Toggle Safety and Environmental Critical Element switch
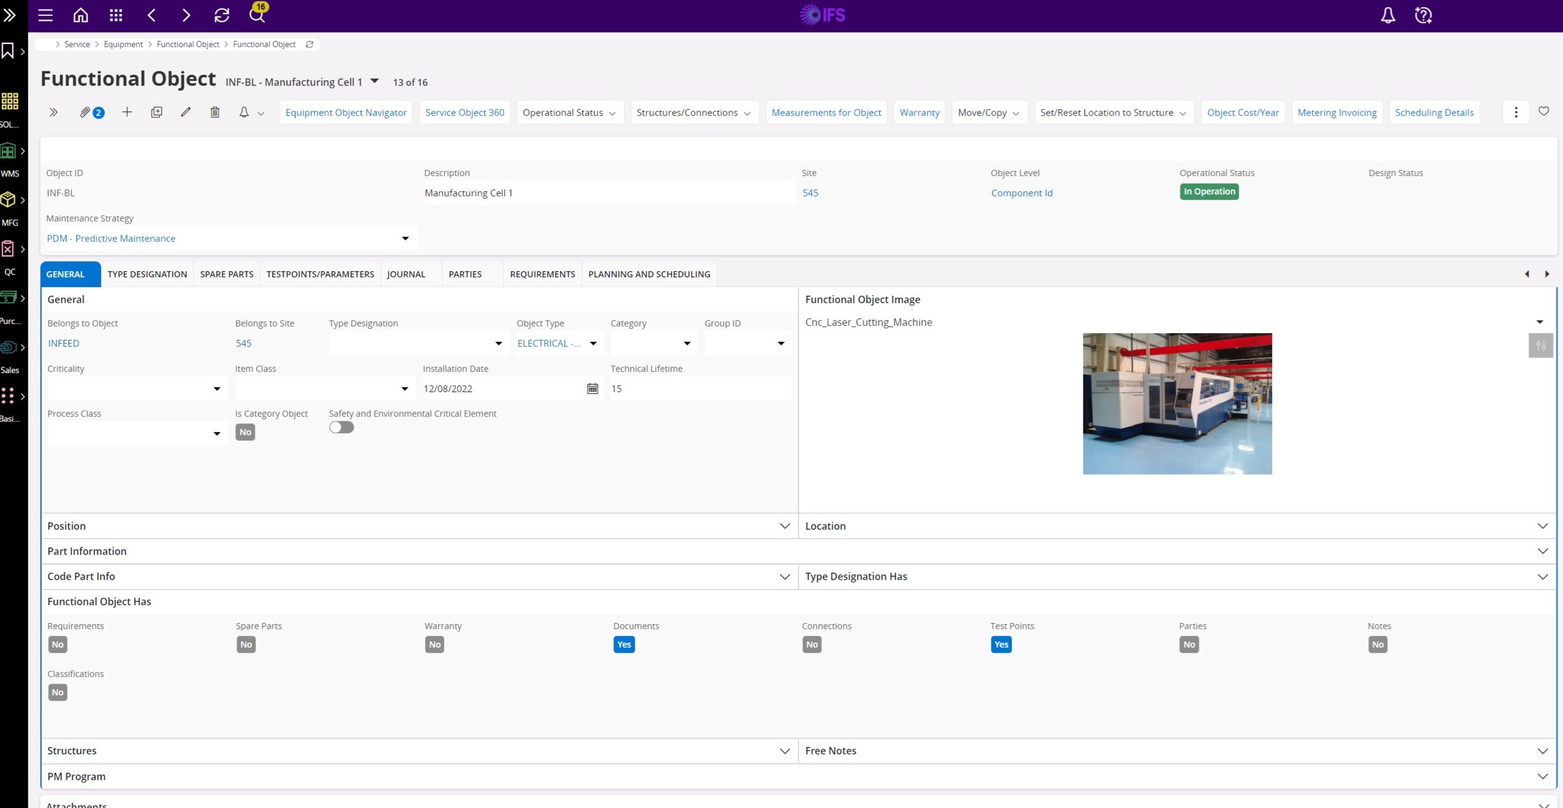The width and height of the screenshot is (1563, 808). tap(342, 428)
